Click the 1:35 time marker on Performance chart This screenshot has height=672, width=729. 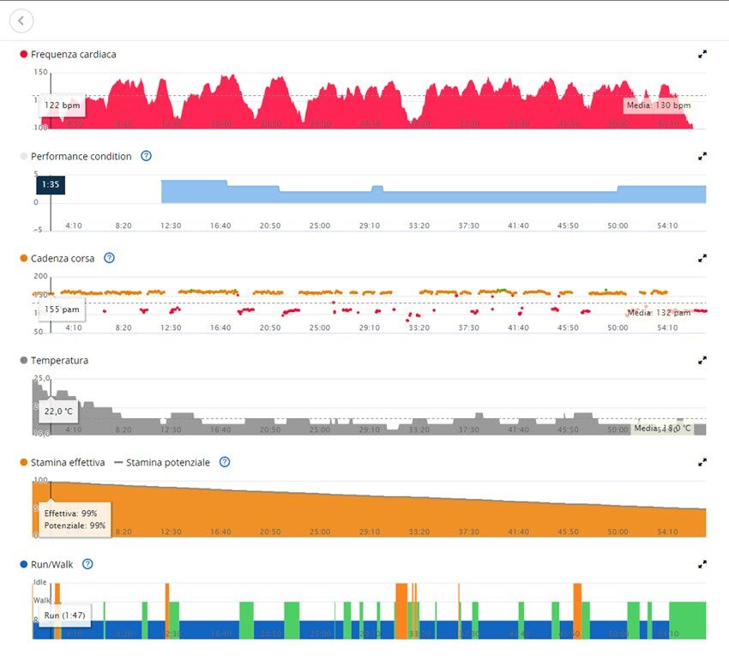click(50, 184)
